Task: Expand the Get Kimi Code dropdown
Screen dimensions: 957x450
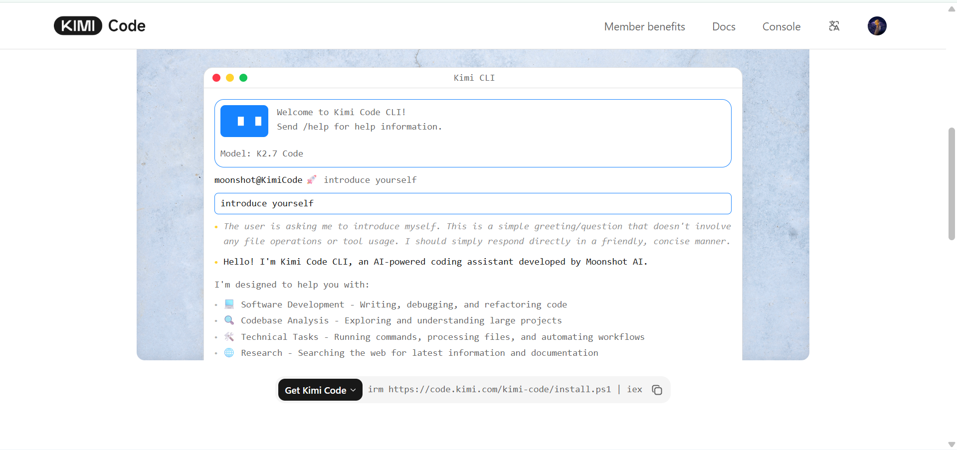Action: click(x=320, y=390)
